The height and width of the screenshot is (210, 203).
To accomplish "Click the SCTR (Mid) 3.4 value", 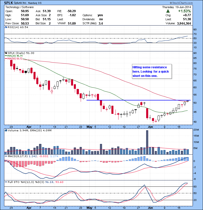I will pyautogui.click(x=101, y=24).
